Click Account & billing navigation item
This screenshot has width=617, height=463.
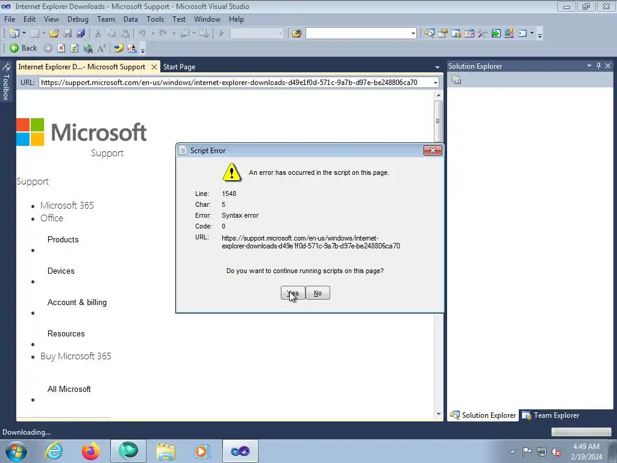(x=77, y=303)
